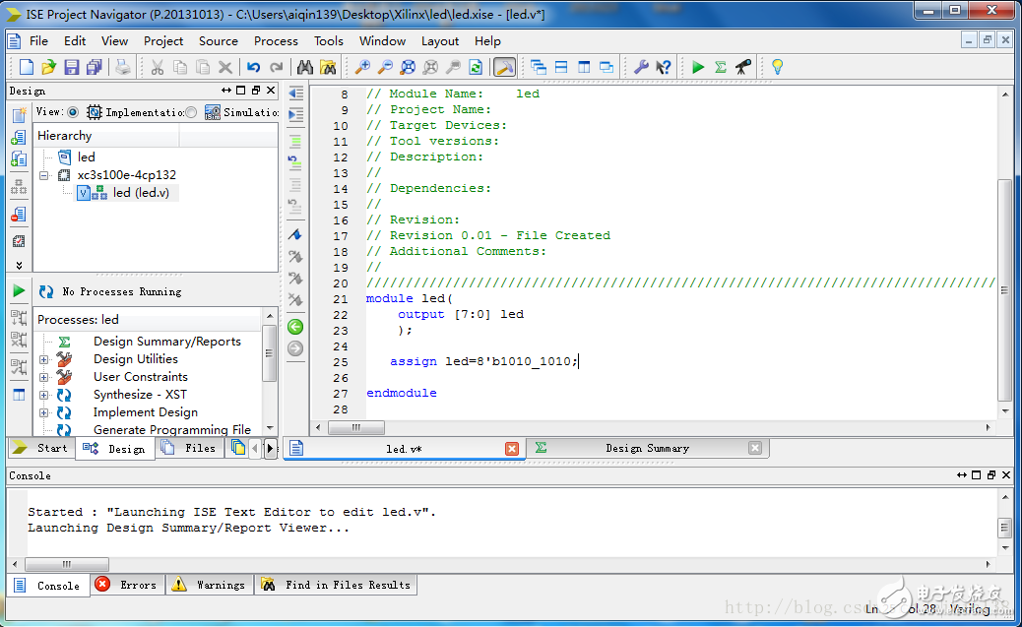Open the Process menu
Image resolution: width=1022 pixels, height=627 pixels.
pos(276,41)
